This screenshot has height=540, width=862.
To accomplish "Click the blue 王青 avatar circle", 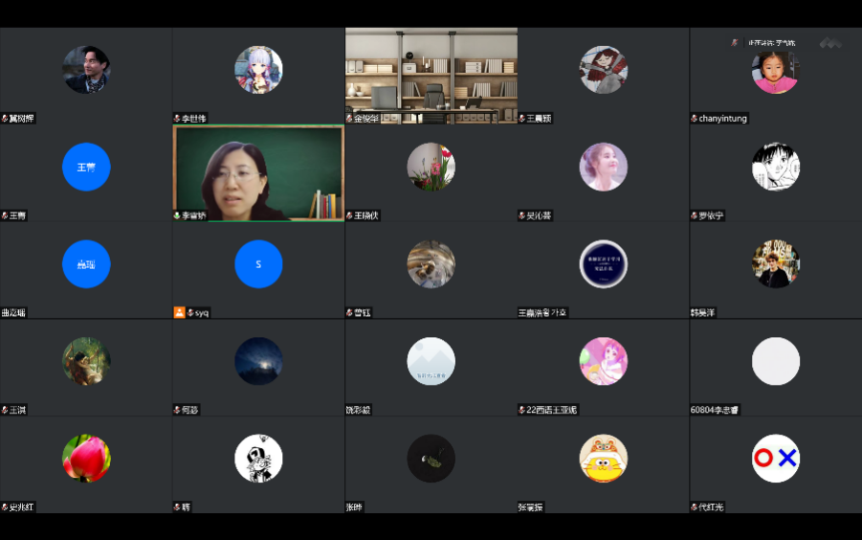I will coord(86,168).
